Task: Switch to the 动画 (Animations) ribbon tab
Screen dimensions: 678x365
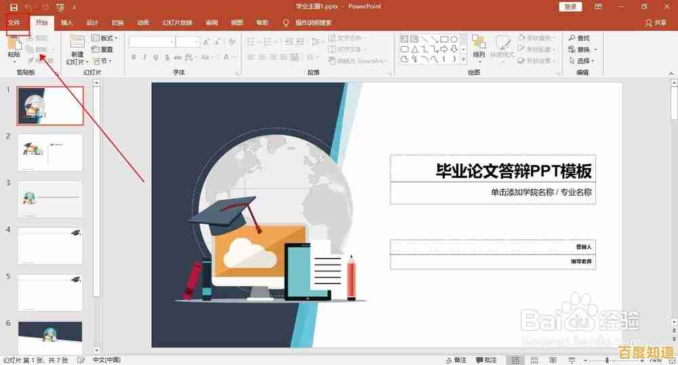Action: [x=142, y=22]
